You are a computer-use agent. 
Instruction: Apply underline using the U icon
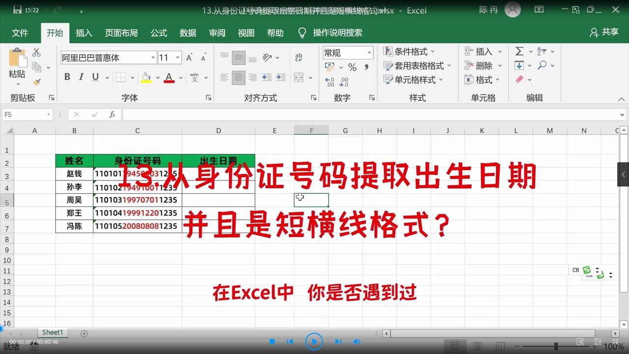94,77
